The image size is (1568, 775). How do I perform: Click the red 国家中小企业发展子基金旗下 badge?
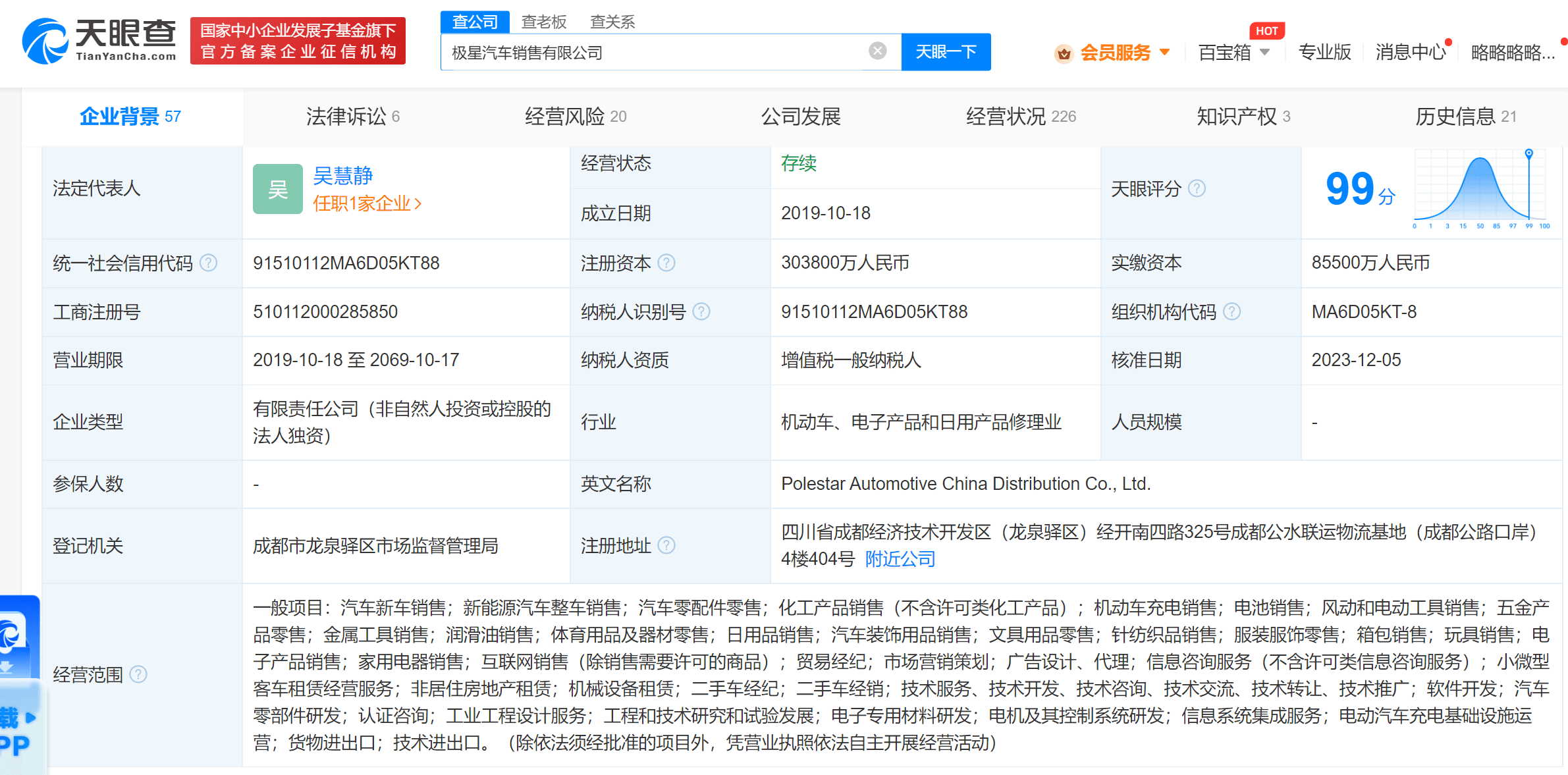298,41
